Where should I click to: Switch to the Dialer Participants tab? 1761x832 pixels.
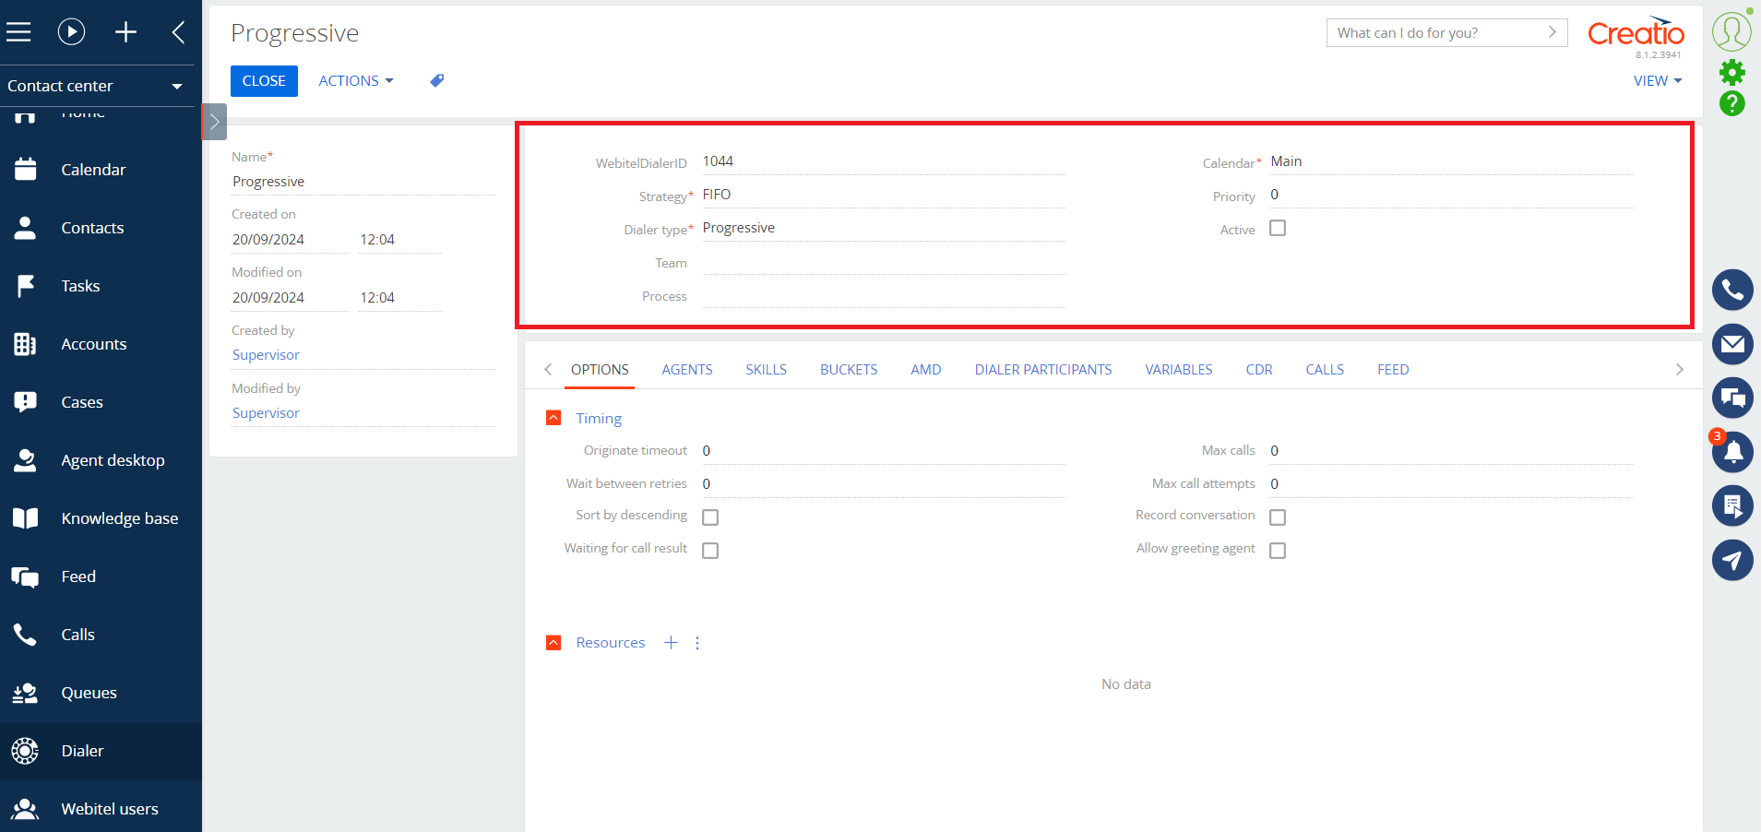[x=1043, y=370]
